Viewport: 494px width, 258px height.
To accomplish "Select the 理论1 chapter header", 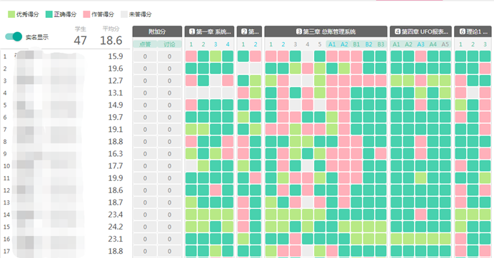I will 473,31.
